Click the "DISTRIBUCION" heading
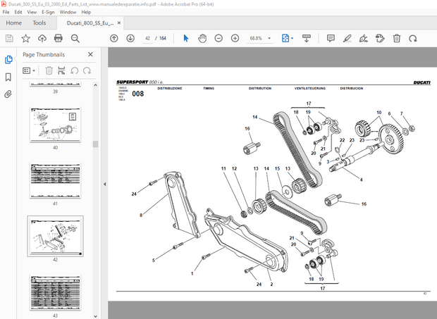This screenshot has width=437, height=319. click(352, 88)
